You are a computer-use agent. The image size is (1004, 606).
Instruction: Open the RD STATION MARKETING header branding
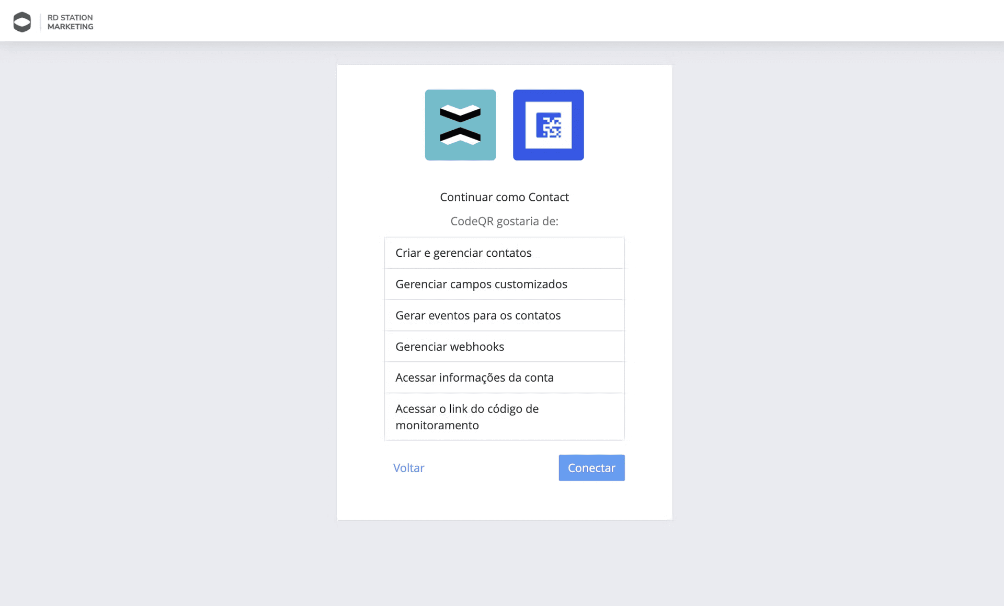coord(70,21)
